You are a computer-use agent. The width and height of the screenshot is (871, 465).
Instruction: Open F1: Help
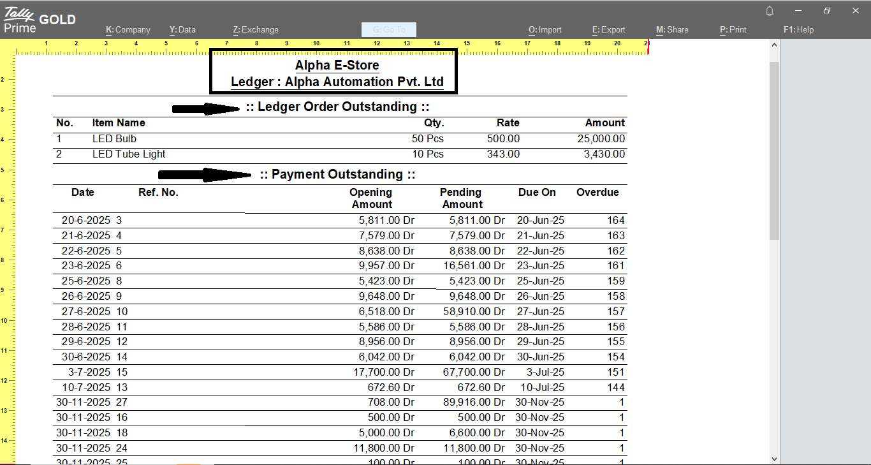tap(798, 29)
